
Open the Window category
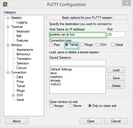click(17, 45)
